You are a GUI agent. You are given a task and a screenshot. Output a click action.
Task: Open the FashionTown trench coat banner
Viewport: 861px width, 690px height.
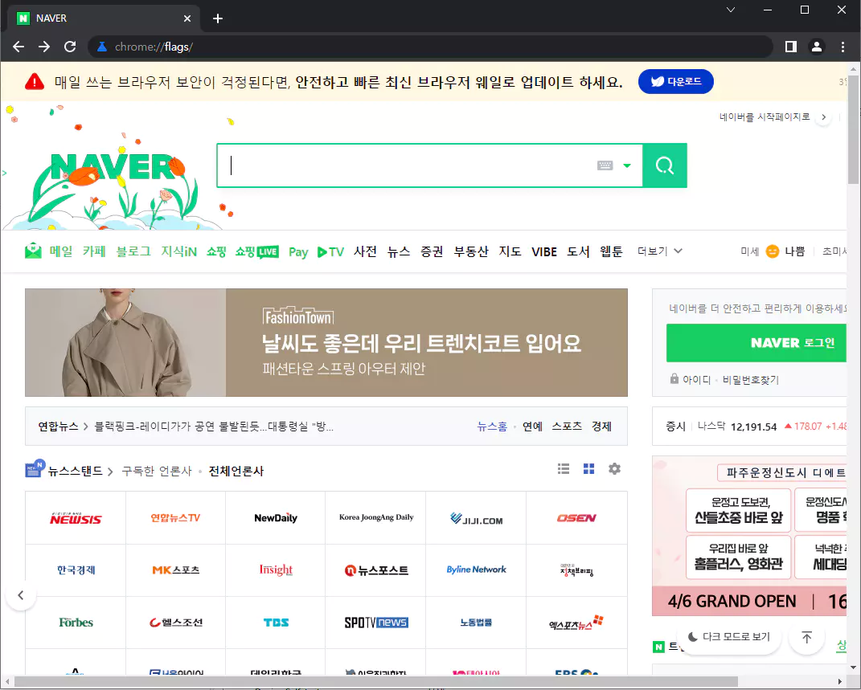326,343
